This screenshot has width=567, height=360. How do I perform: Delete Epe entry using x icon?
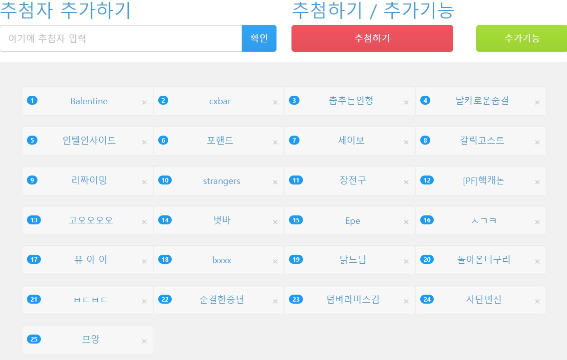click(x=406, y=222)
